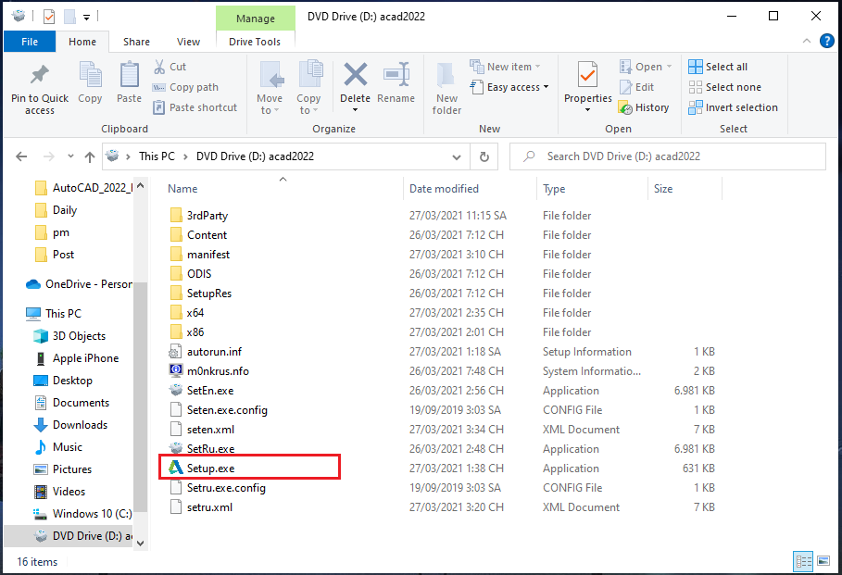842x575 pixels.
Task: Expand the Delete dropdown arrow
Action: [355, 110]
